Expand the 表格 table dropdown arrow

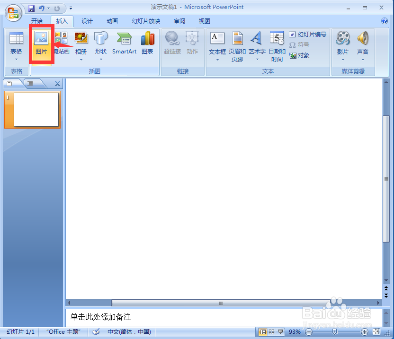coord(16,60)
